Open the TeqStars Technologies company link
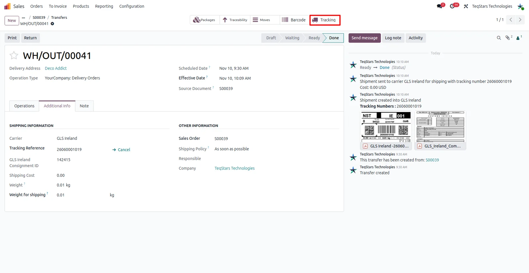This screenshot has height=273, width=529. 235,168
